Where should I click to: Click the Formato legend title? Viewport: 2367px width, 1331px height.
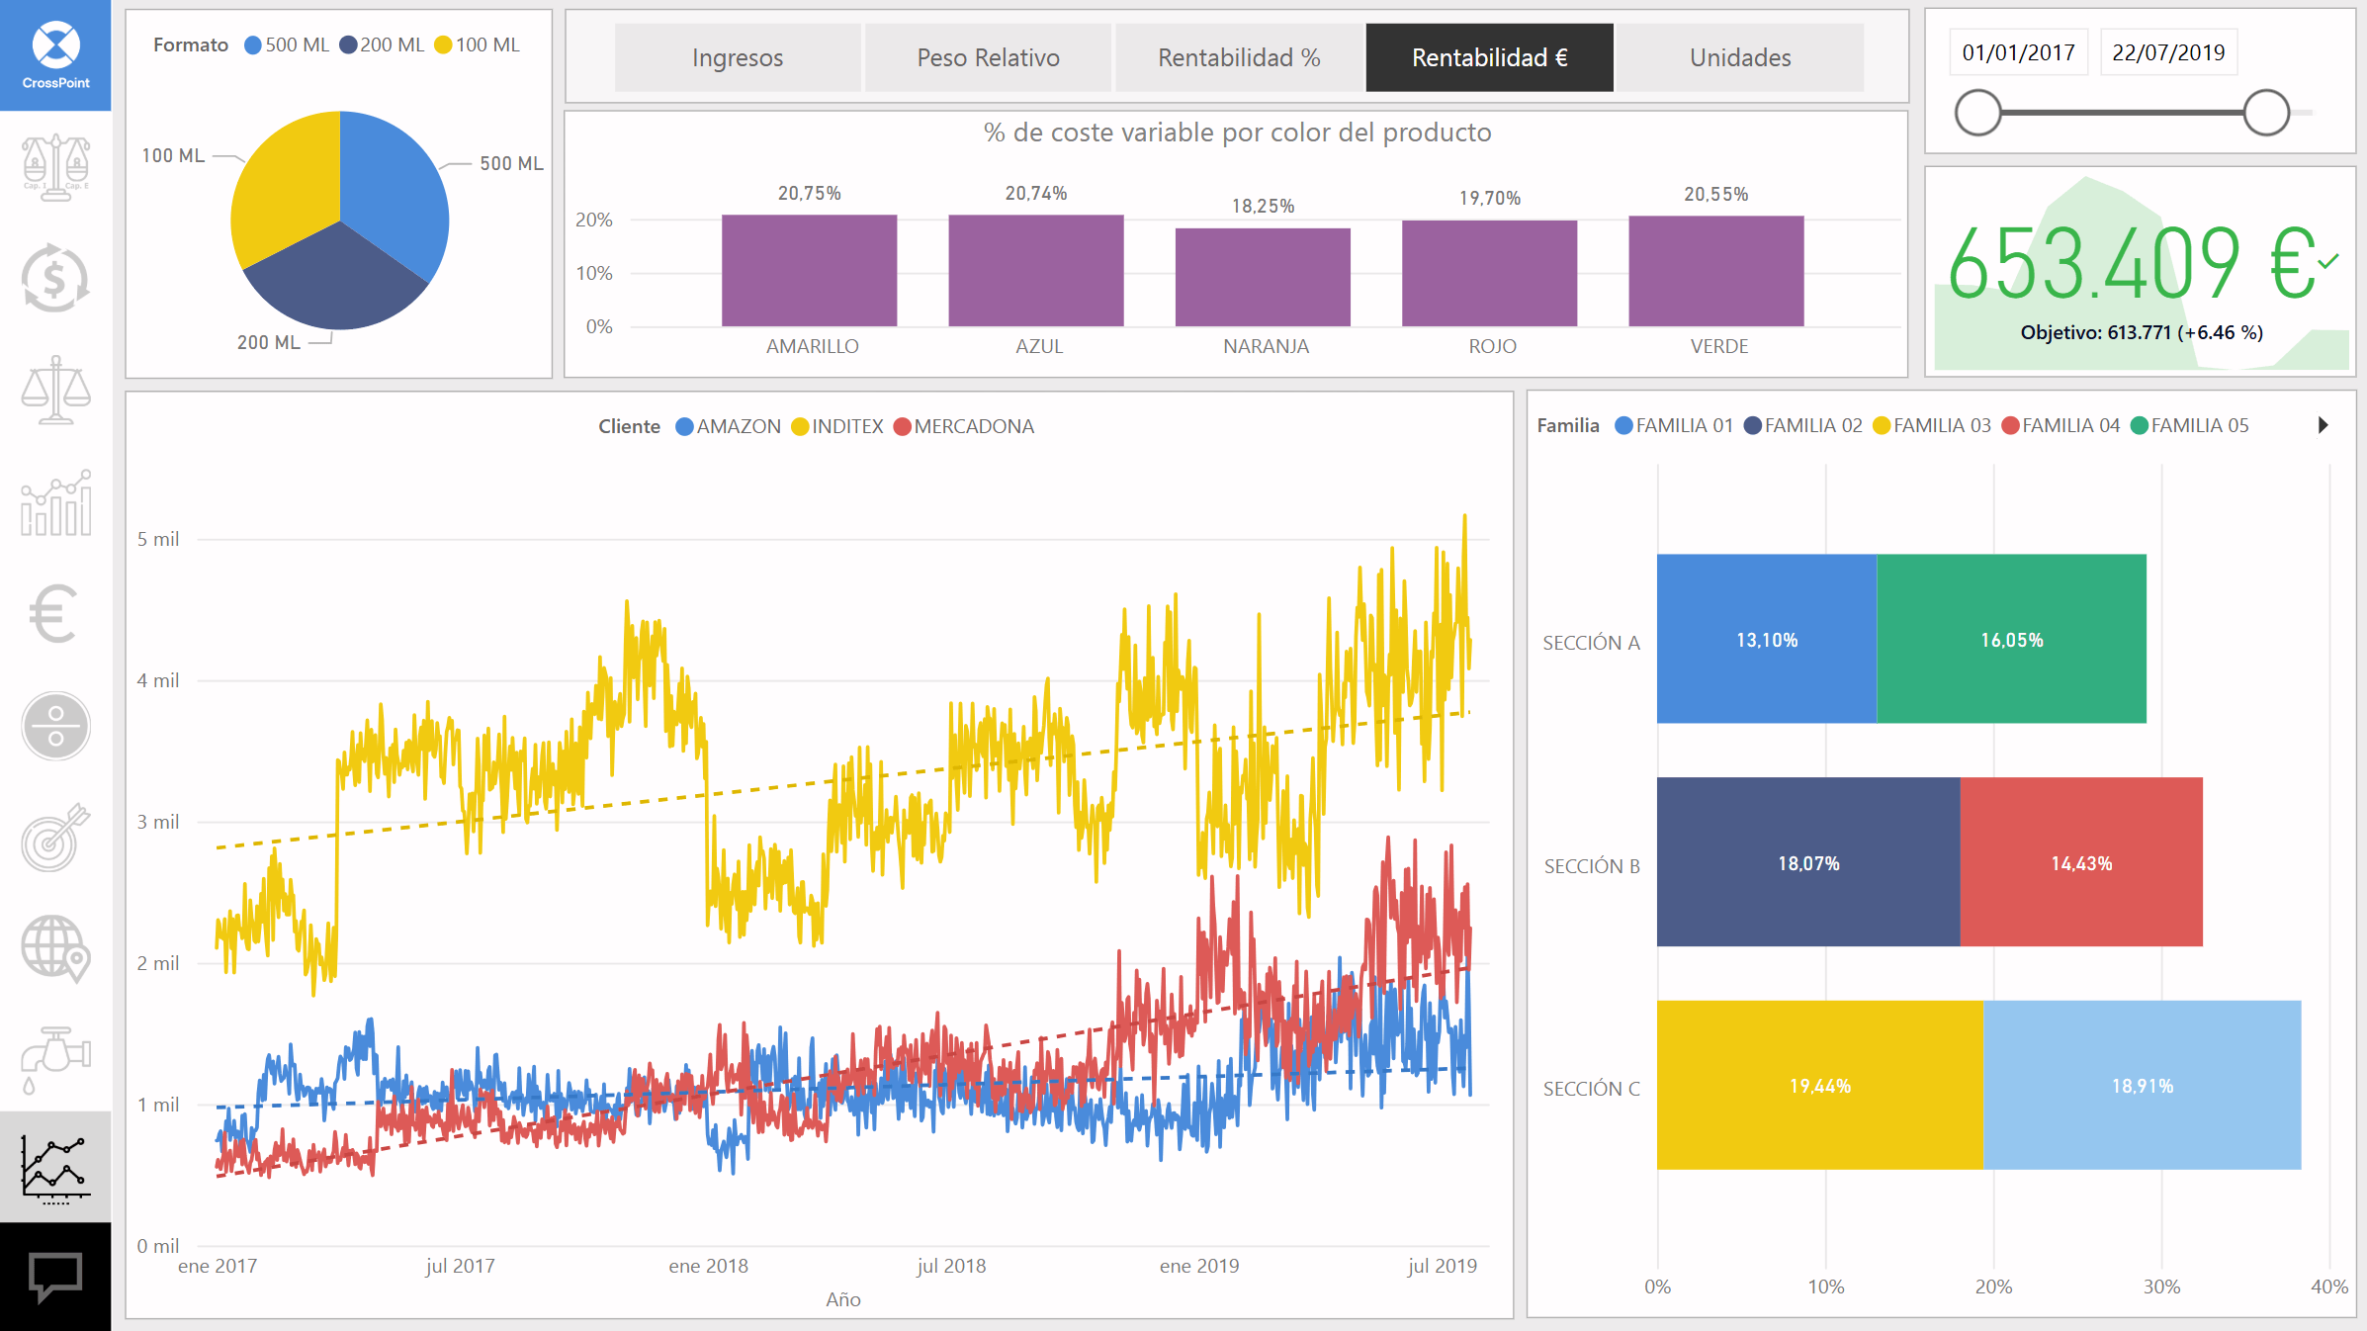point(191,44)
